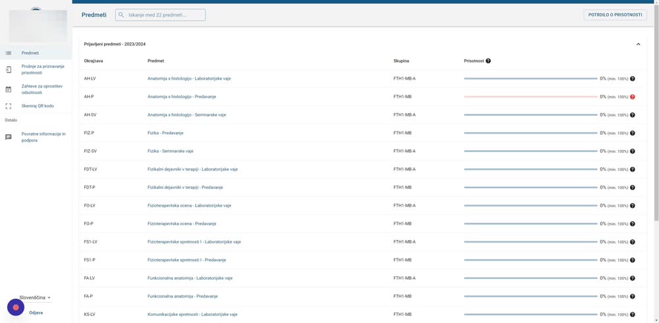
Task: Click the attendance progress bar for AH-LV
Action: (x=530, y=78)
